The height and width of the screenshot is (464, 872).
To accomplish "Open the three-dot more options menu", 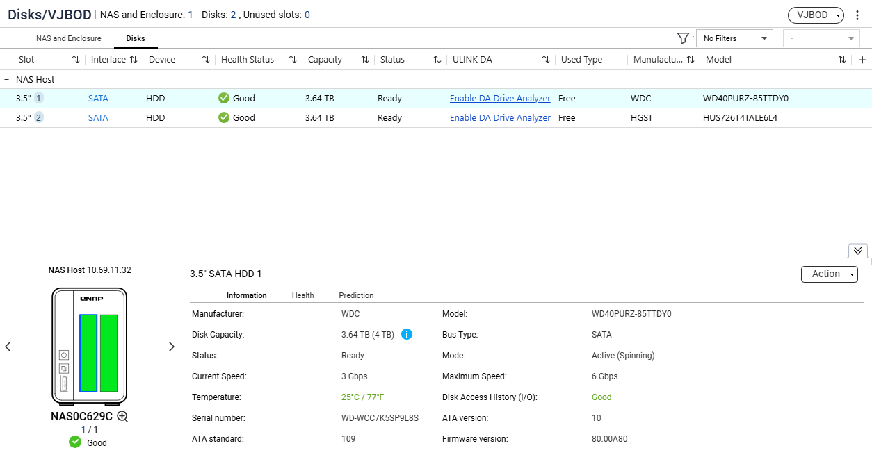I will coord(857,15).
